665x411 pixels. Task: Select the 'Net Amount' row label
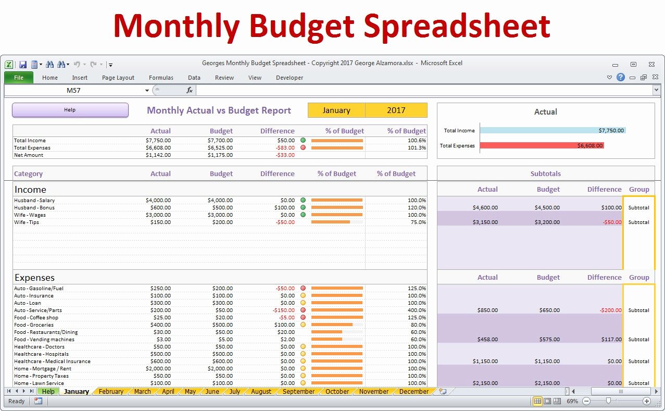29,155
